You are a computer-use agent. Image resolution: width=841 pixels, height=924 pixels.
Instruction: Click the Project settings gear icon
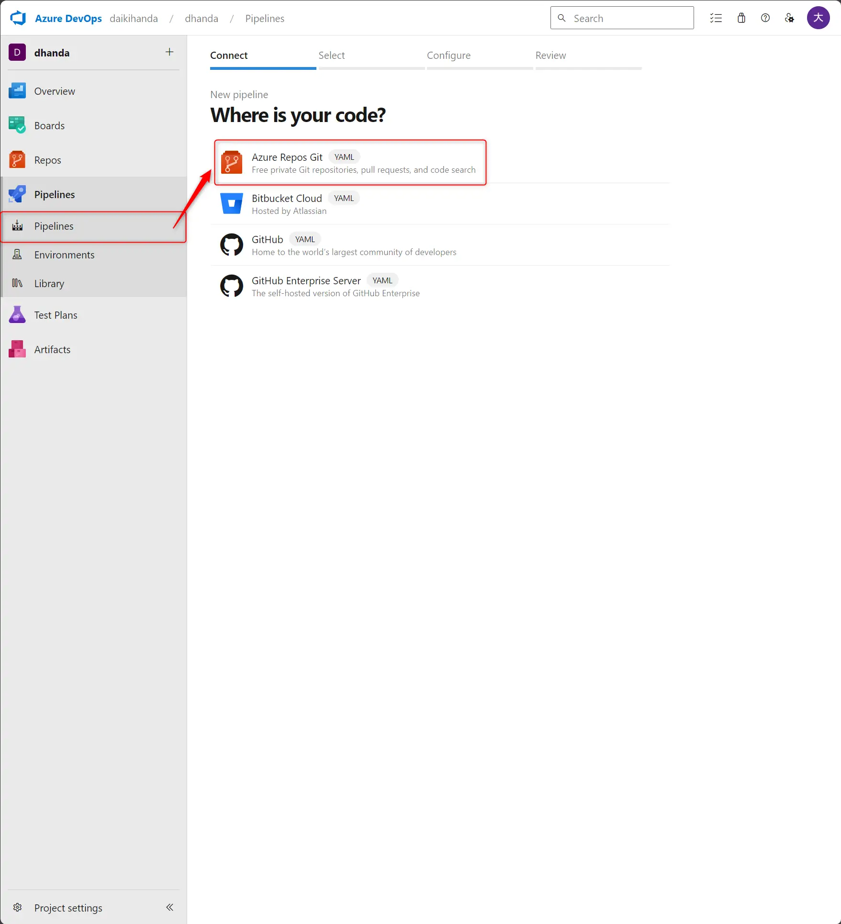pos(18,908)
